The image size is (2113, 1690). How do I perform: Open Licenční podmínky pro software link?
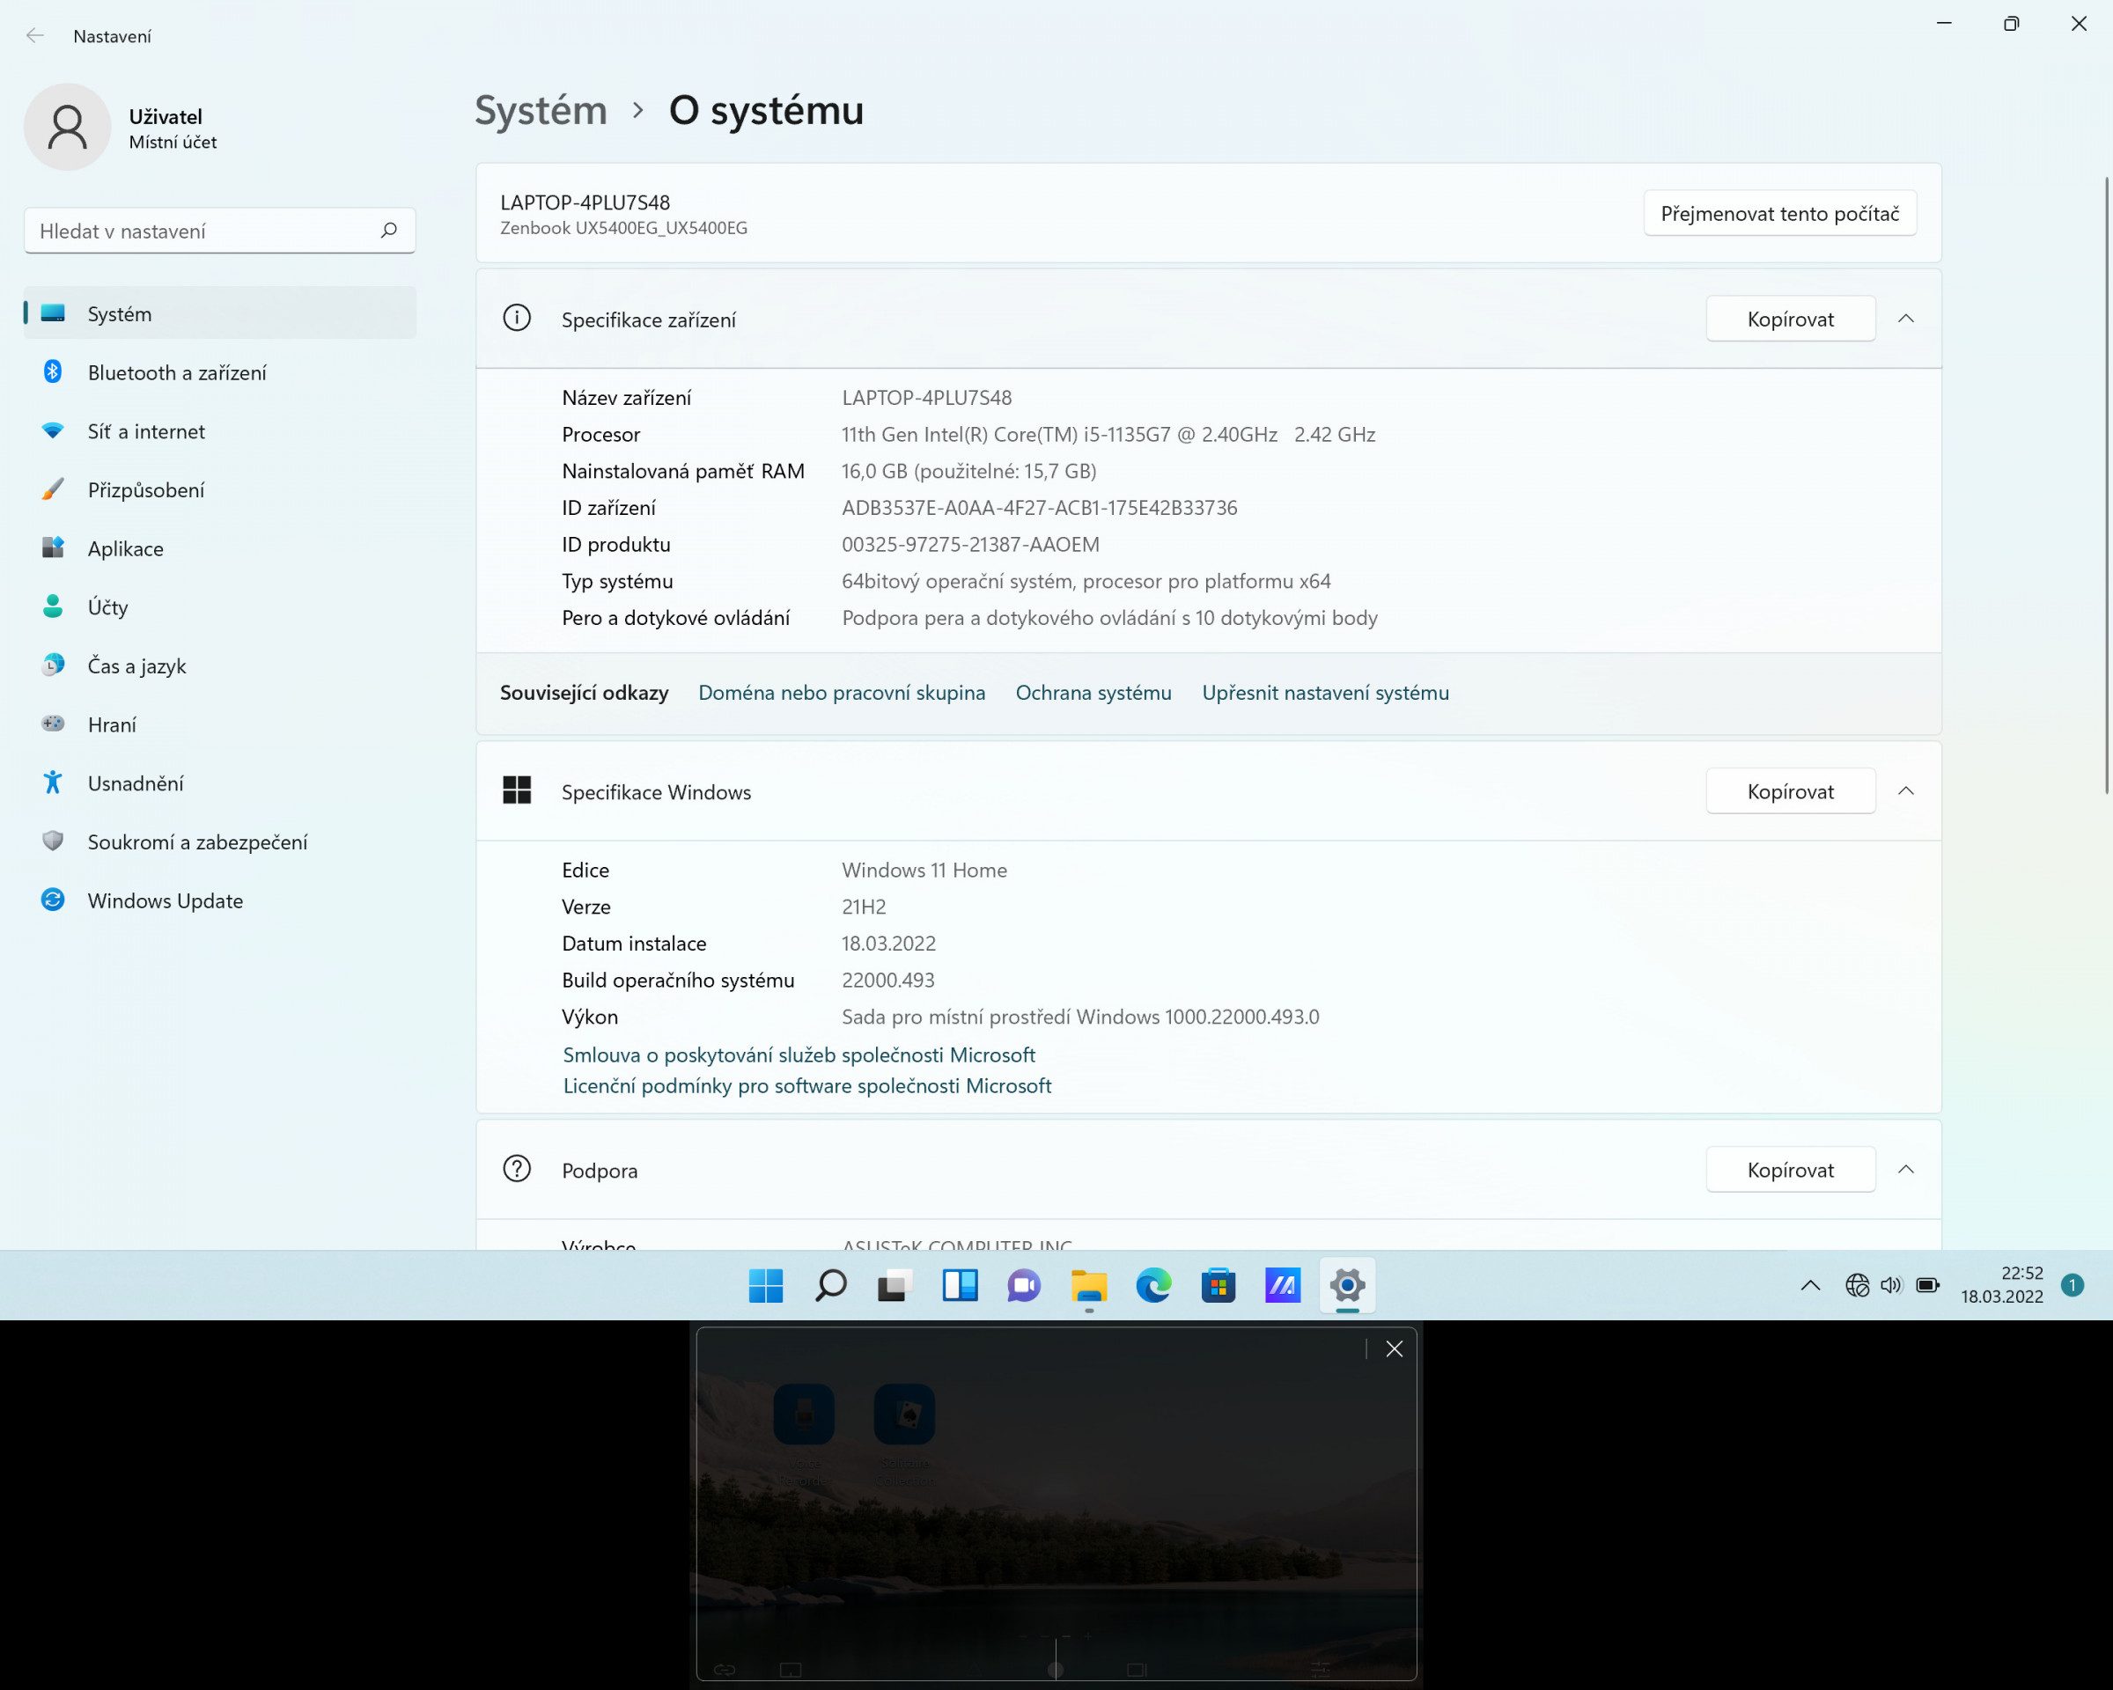pyautogui.click(x=806, y=1085)
